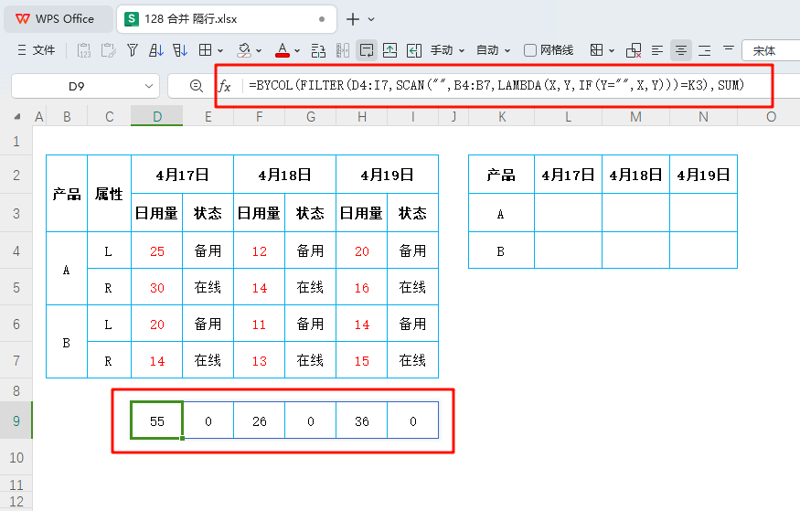Click paste values (123) clipboard icon
The image size is (800, 511).
pyautogui.click(x=84, y=50)
